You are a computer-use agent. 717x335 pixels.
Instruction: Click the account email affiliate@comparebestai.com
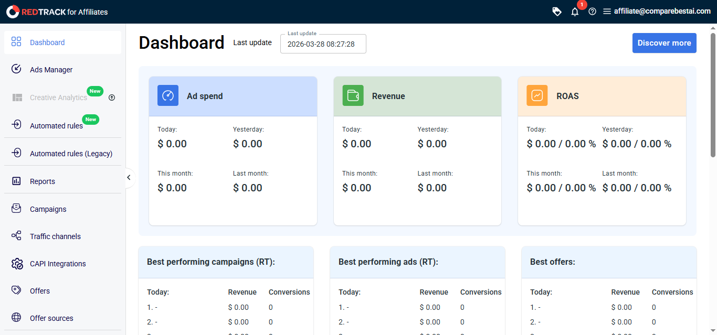coord(662,11)
